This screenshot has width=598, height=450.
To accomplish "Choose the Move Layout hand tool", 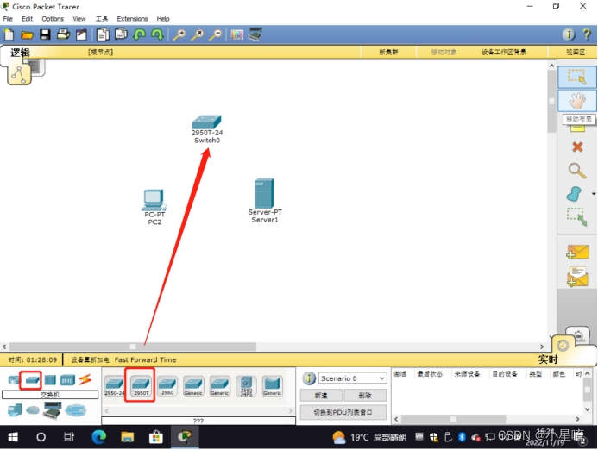I will [577, 101].
